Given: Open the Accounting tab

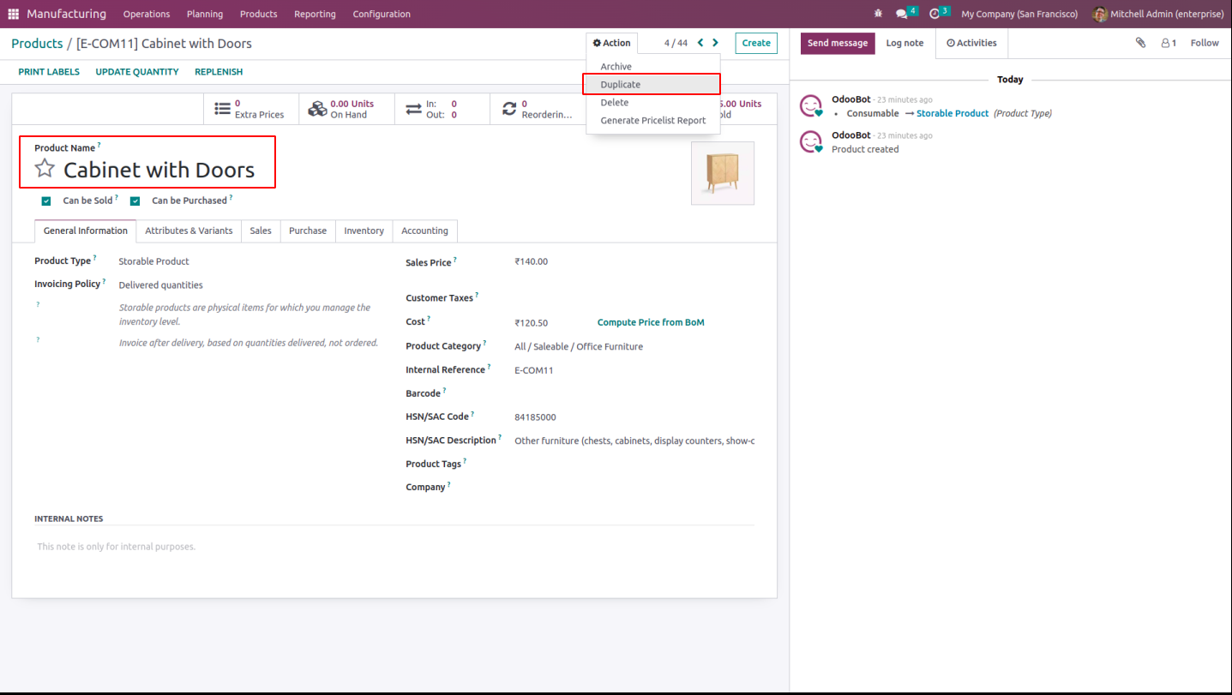Looking at the screenshot, I should [425, 231].
